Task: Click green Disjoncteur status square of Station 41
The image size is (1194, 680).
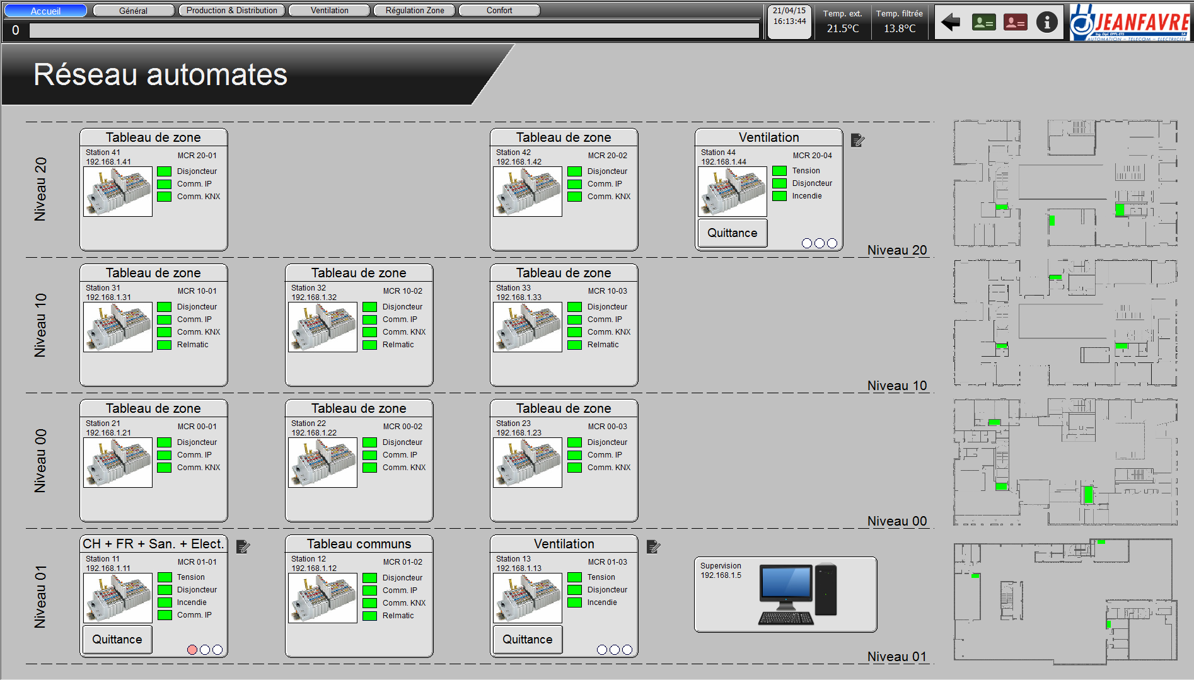Action: click(165, 171)
